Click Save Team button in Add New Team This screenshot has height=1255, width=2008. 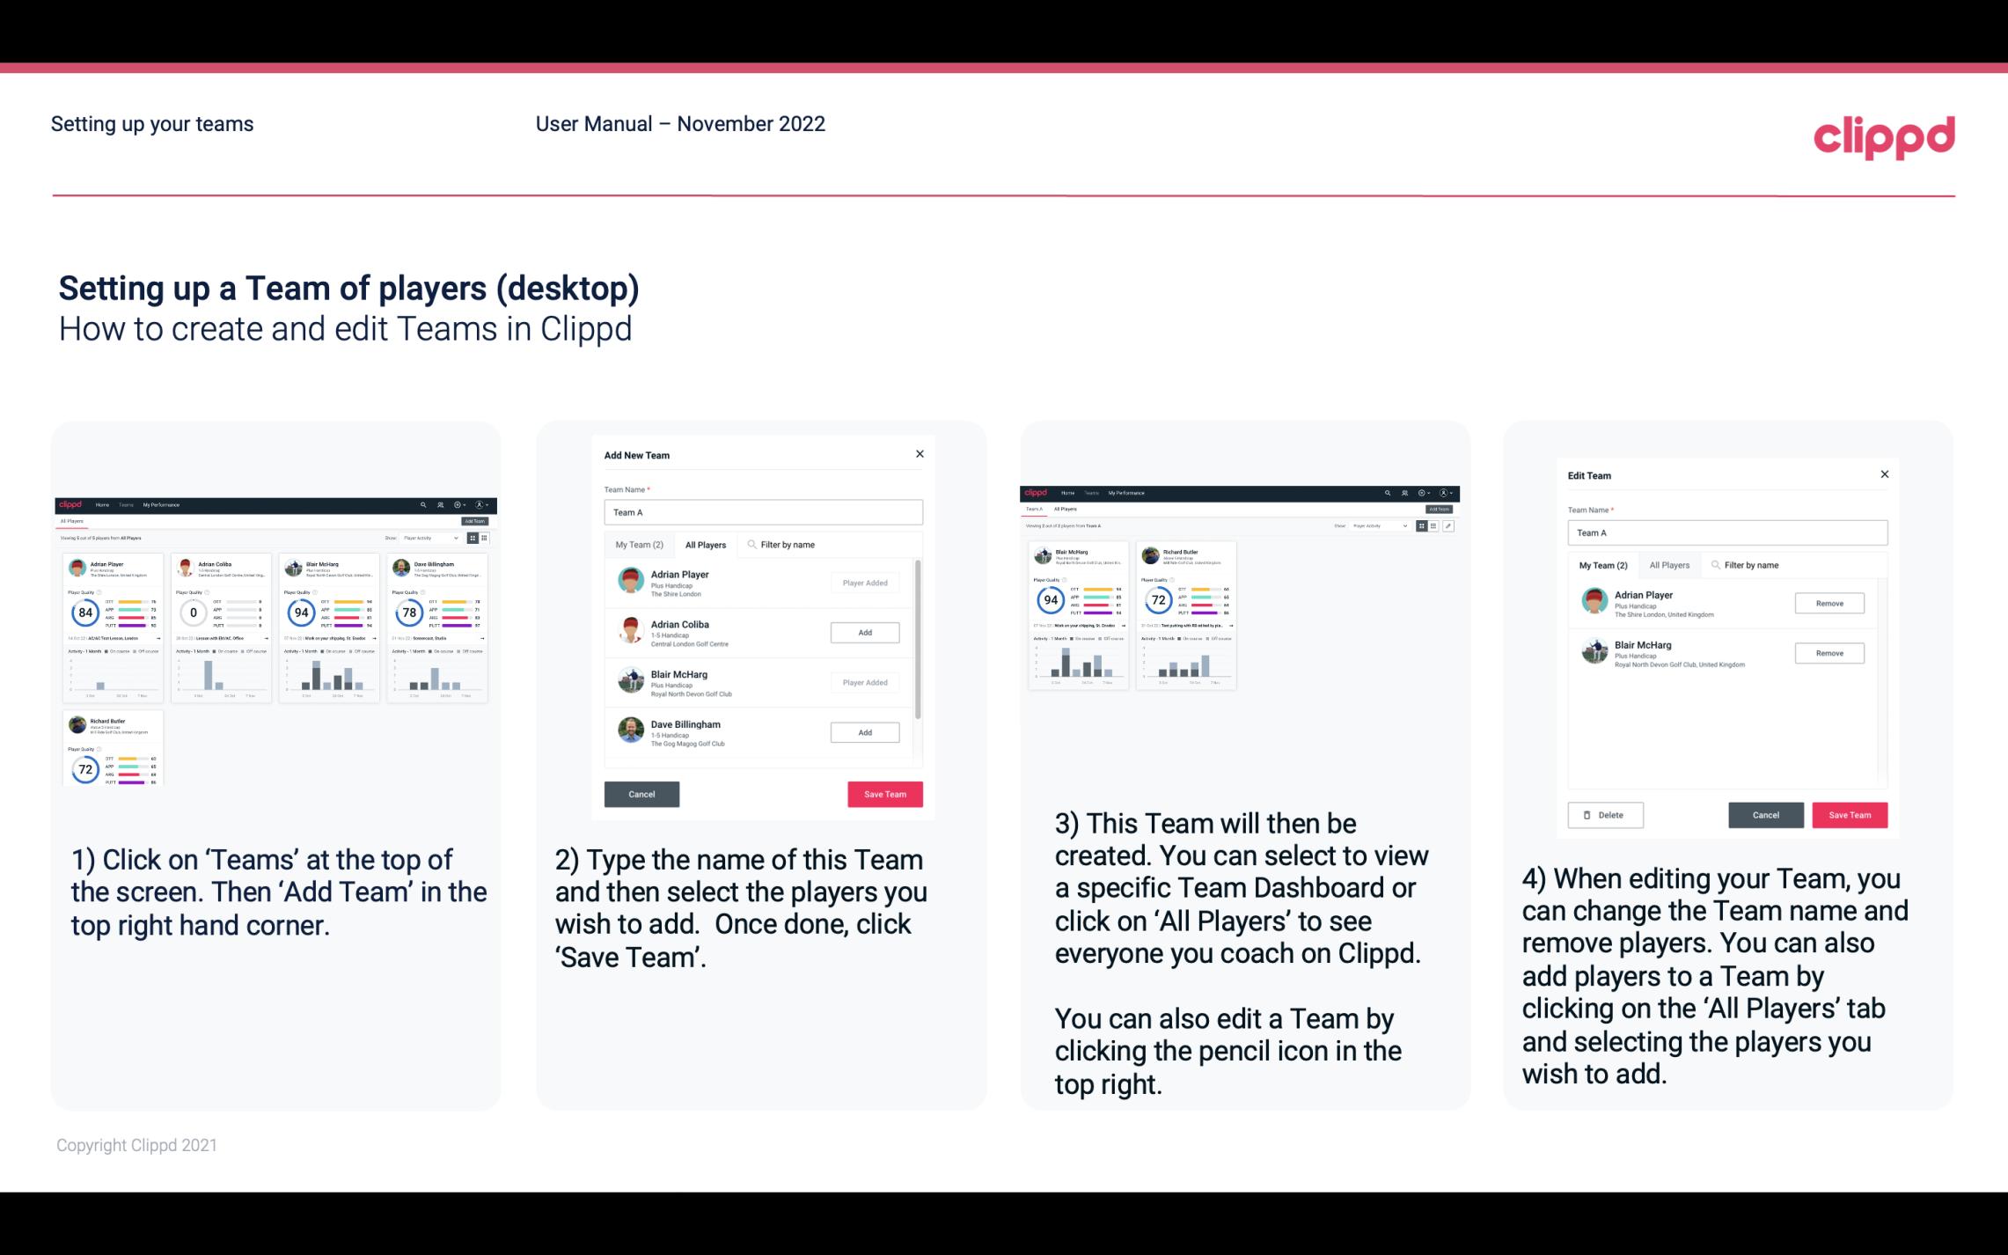click(884, 792)
